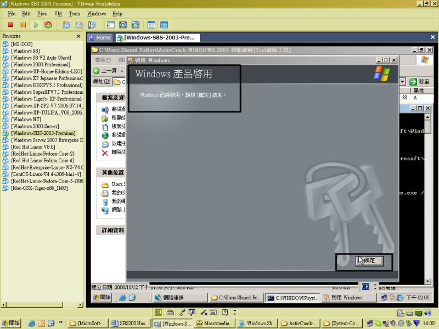Click the guest Internet Explorer quick launch icon

(x=122, y=298)
